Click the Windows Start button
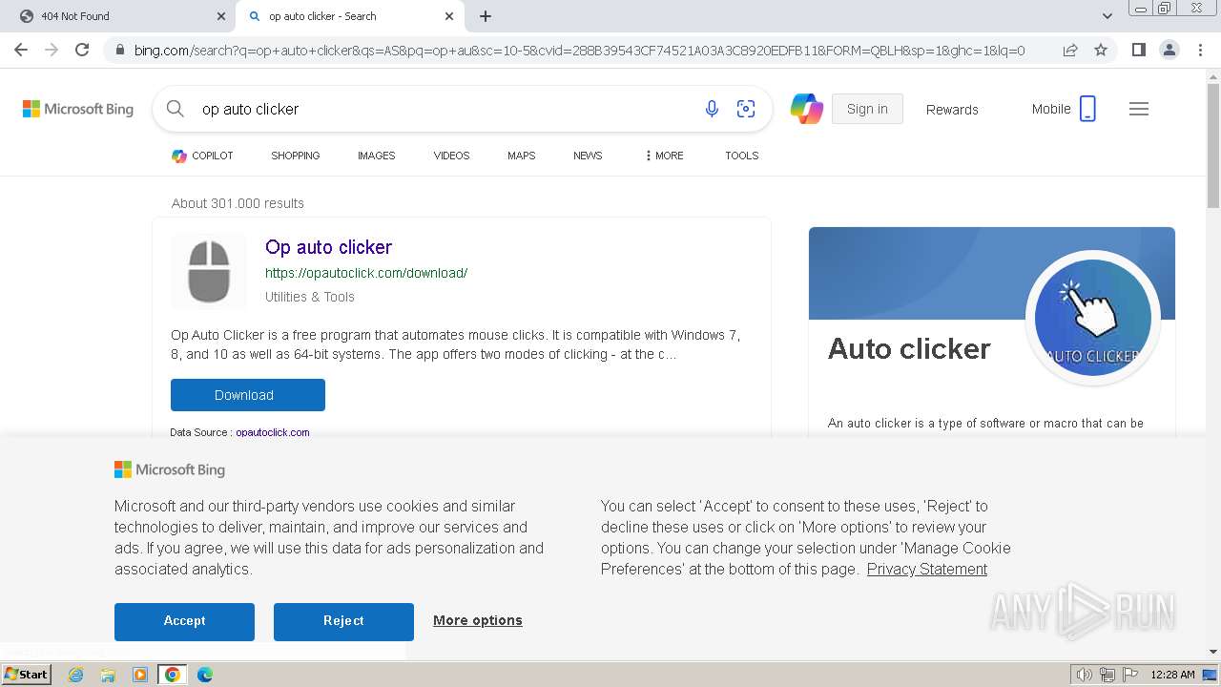The height and width of the screenshot is (687, 1221). [x=27, y=675]
